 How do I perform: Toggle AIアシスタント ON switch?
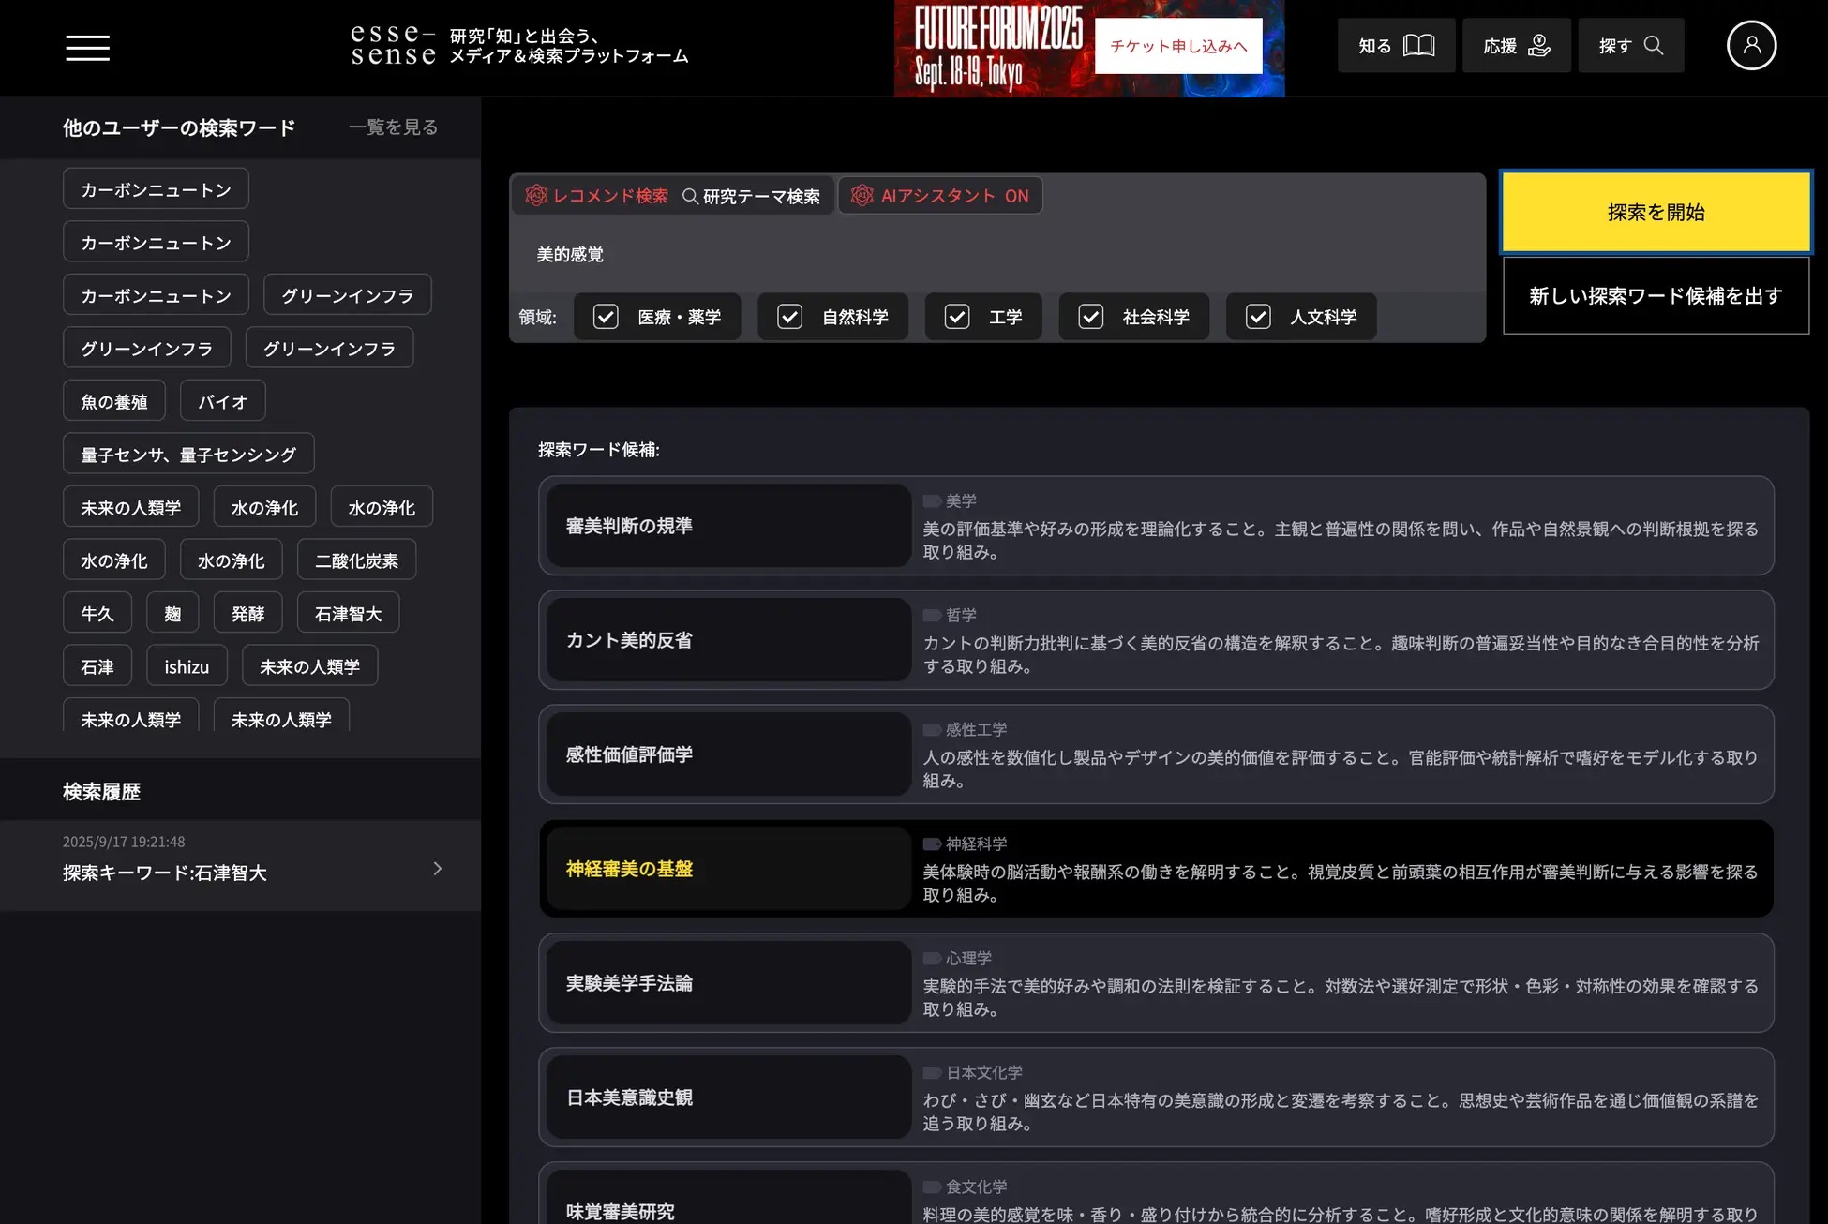tap(939, 195)
